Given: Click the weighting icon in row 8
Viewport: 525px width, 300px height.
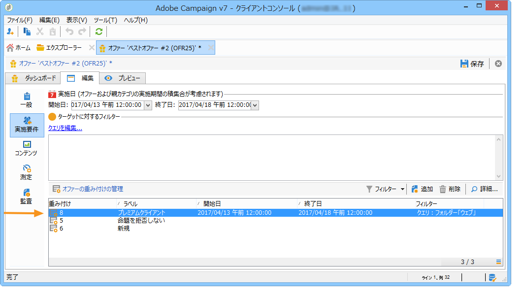Looking at the screenshot, I should point(54,213).
